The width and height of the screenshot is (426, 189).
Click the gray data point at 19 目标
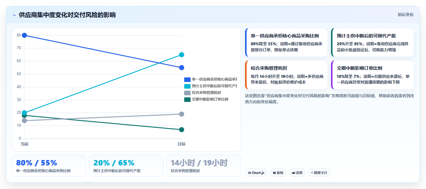click(182, 114)
